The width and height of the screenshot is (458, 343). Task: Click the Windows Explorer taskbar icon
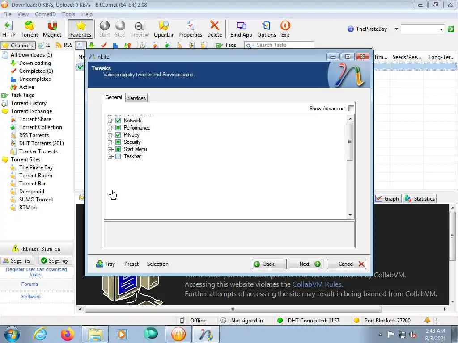[x=95, y=334]
